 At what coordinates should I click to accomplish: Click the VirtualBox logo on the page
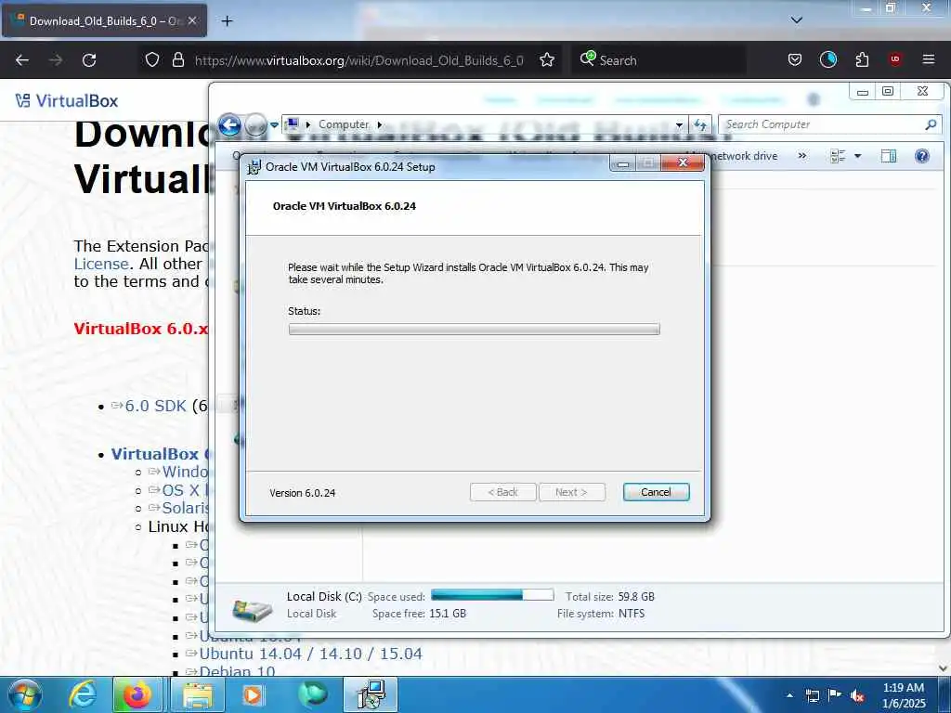(67, 100)
